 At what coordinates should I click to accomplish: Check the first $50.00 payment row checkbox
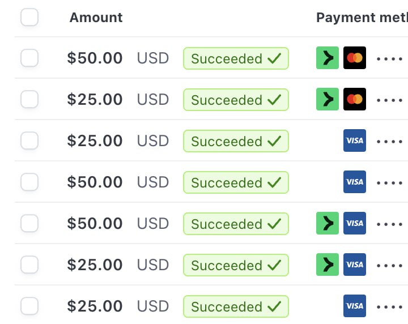[29, 58]
